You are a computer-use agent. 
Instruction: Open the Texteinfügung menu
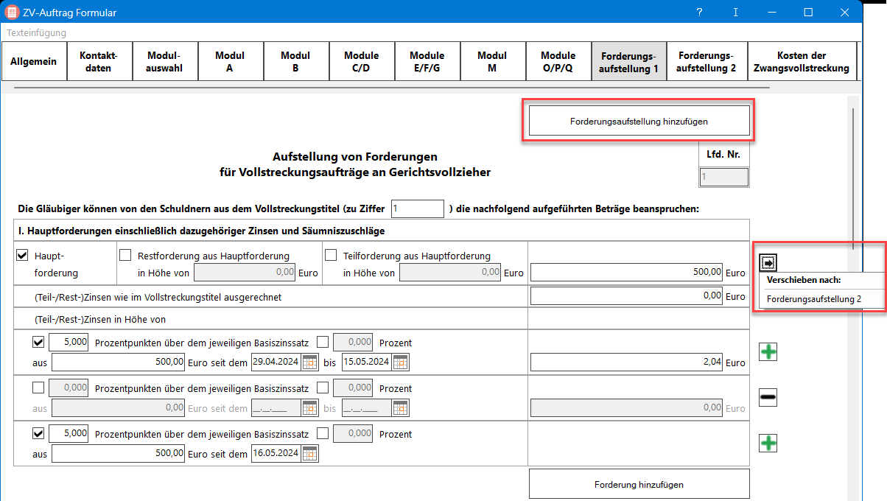36,32
